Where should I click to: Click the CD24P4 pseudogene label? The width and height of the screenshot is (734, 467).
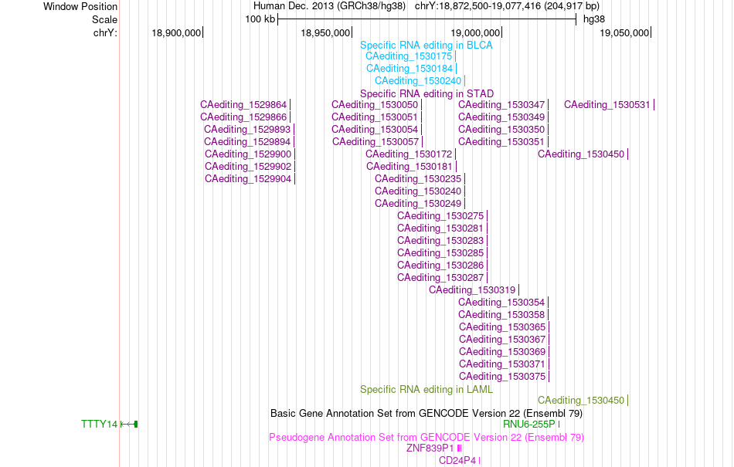pyautogui.click(x=457, y=461)
